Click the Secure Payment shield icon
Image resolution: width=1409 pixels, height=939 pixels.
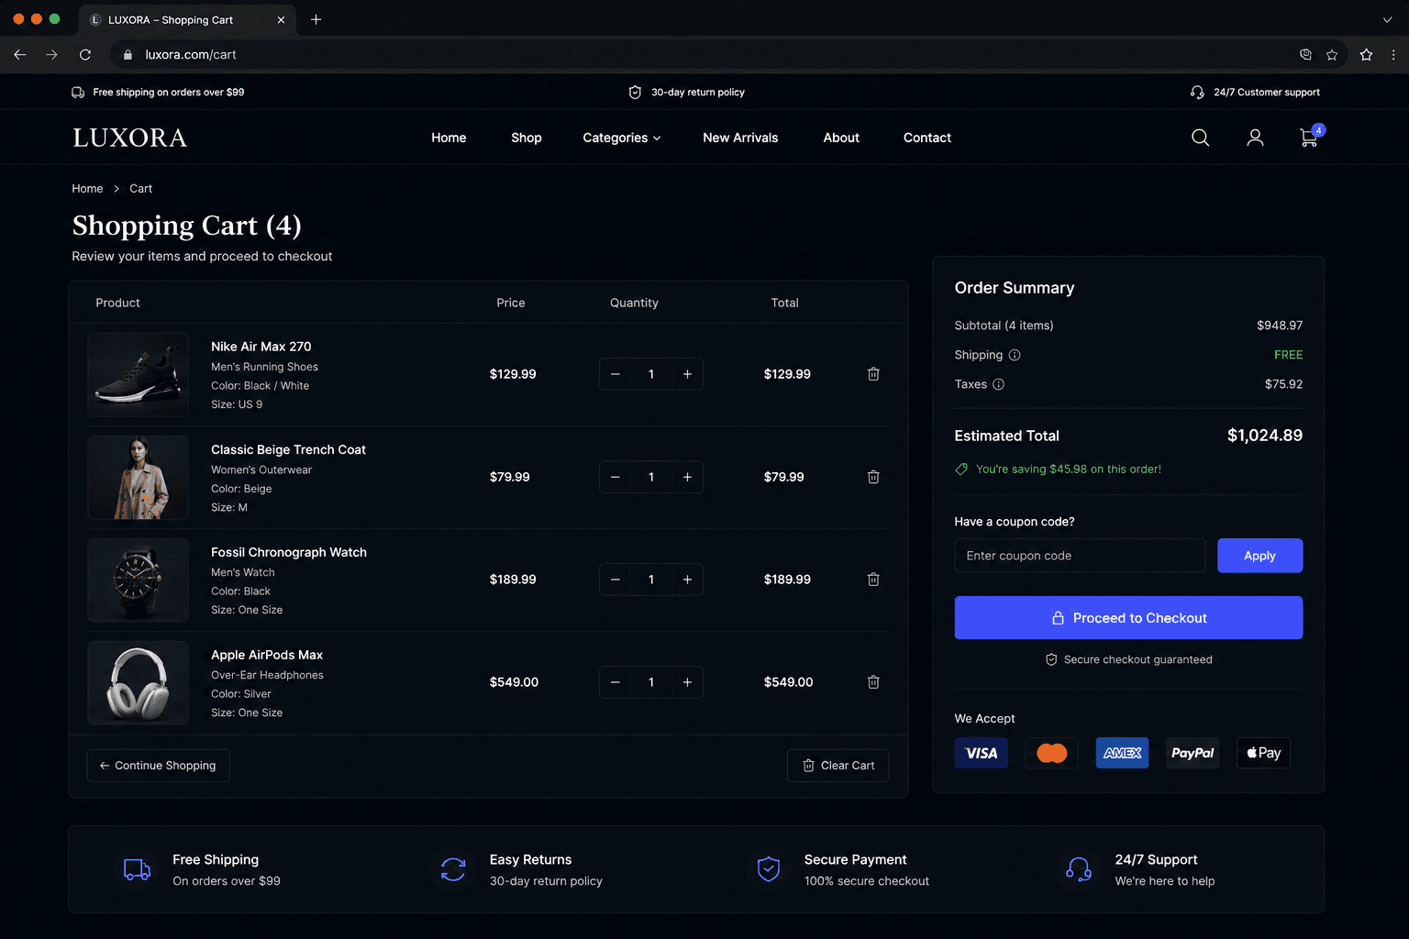tap(769, 869)
